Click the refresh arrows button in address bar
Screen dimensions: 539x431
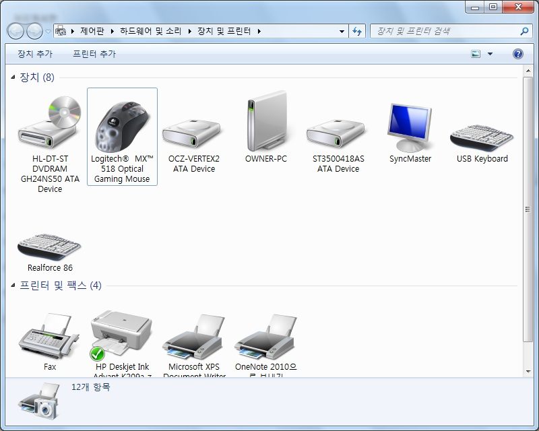tap(357, 32)
